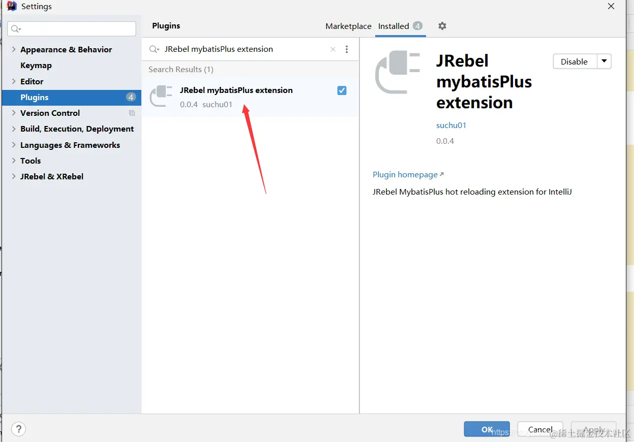634x442 pixels.
Task: Expand the Editor settings section
Action: click(13, 81)
